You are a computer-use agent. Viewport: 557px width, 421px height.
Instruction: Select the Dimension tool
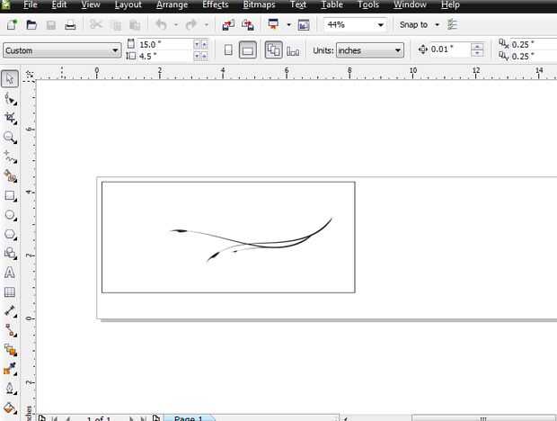coord(10,311)
